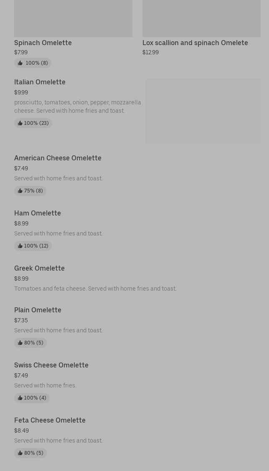Open the Feta Cheese Omelette item

tap(50, 420)
